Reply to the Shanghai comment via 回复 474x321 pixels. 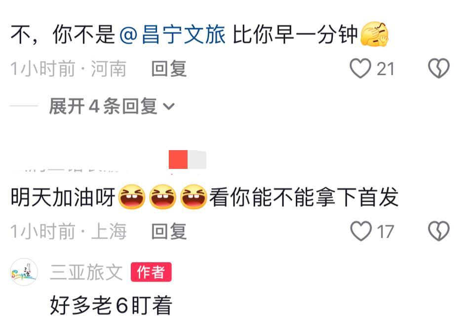coord(169,231)
